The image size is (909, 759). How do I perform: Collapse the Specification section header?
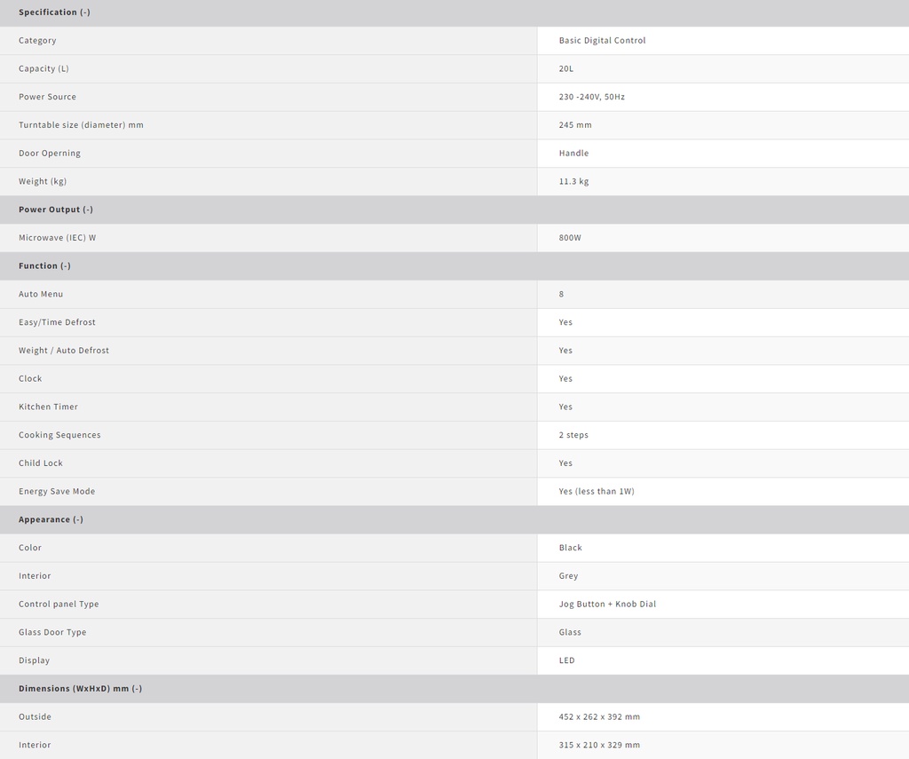[x=54, y=12]
